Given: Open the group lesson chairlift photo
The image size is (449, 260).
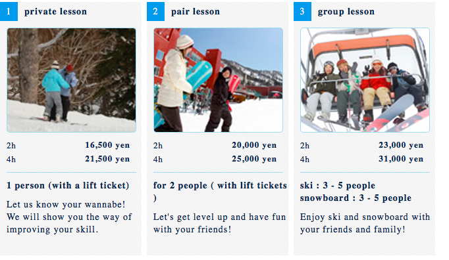Looking at the screenshot, I should tap(365, 80).
